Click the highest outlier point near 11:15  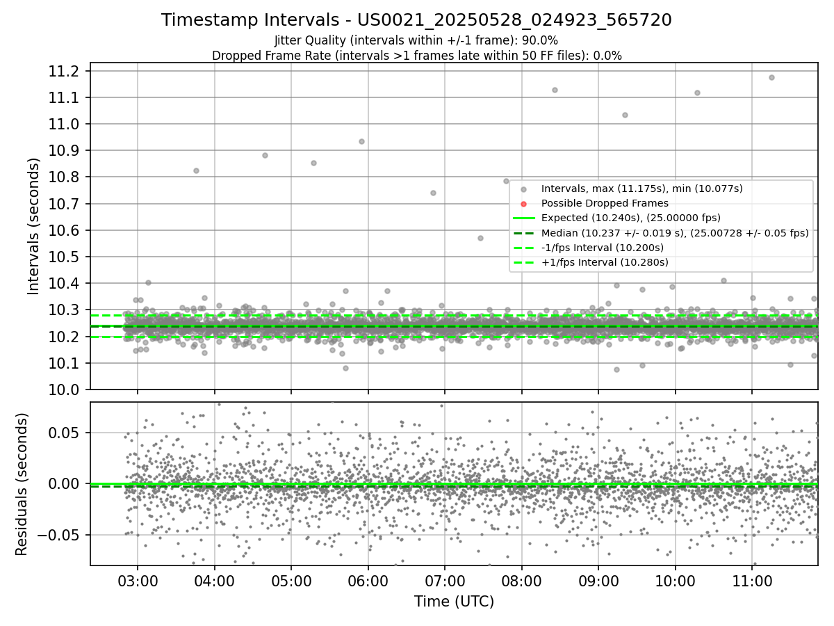771,77
